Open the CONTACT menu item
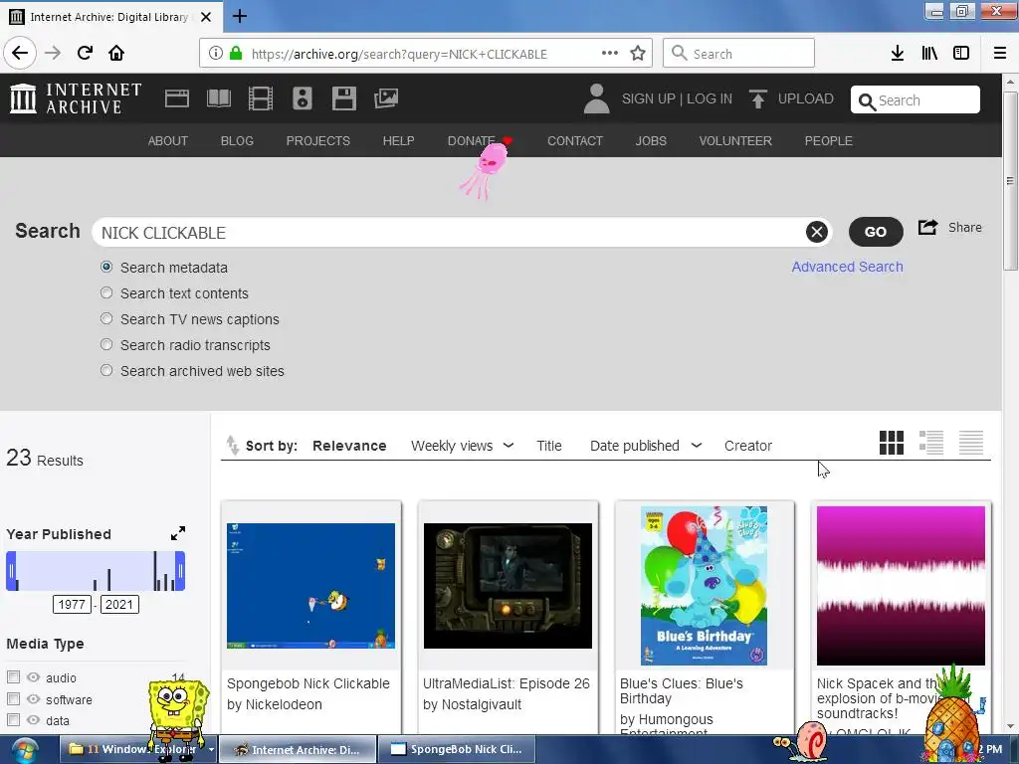The width and height of the screenshot is (1019, 764). point(574,141)
